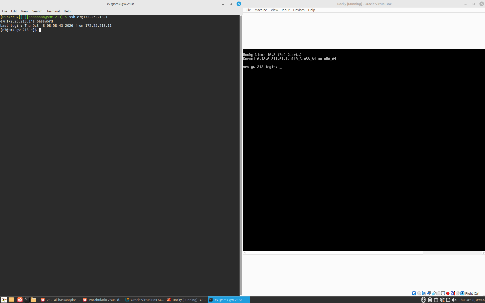Open the Terminal menu in terminal window
The height and width of the screenshot is (303, 485).
point(53,11)
